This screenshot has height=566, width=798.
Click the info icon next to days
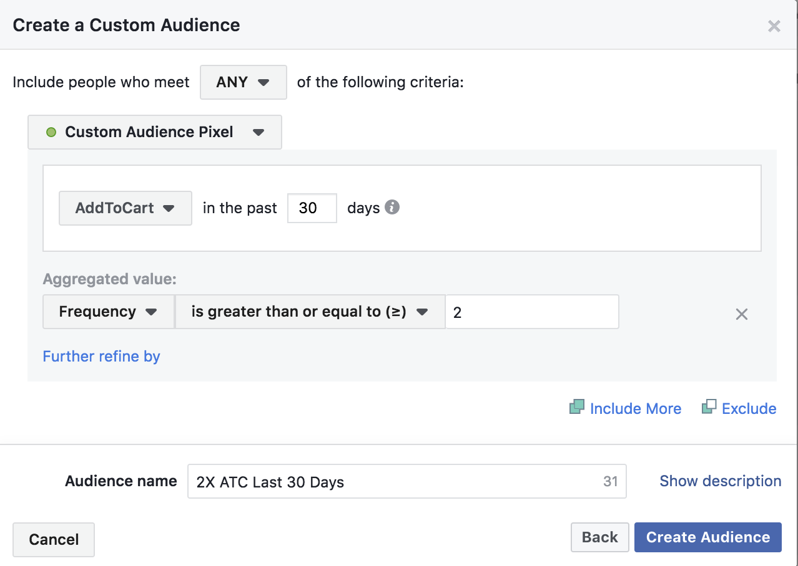click(392, 208)
